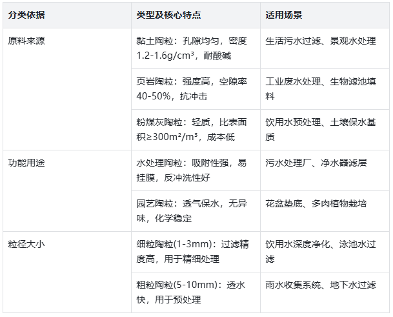The height and width of the screenshot is (317, 393).
Task: Click the 适用场景 column header
Action: (x=285, y=15)
